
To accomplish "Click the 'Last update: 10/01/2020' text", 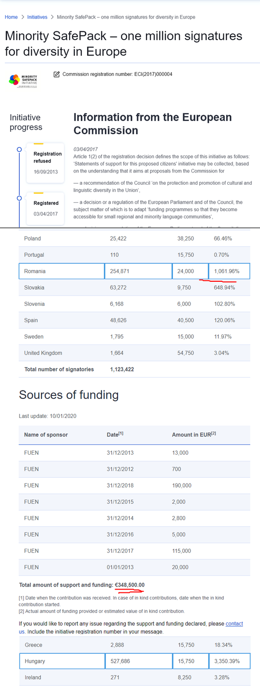I will point(47,416).
